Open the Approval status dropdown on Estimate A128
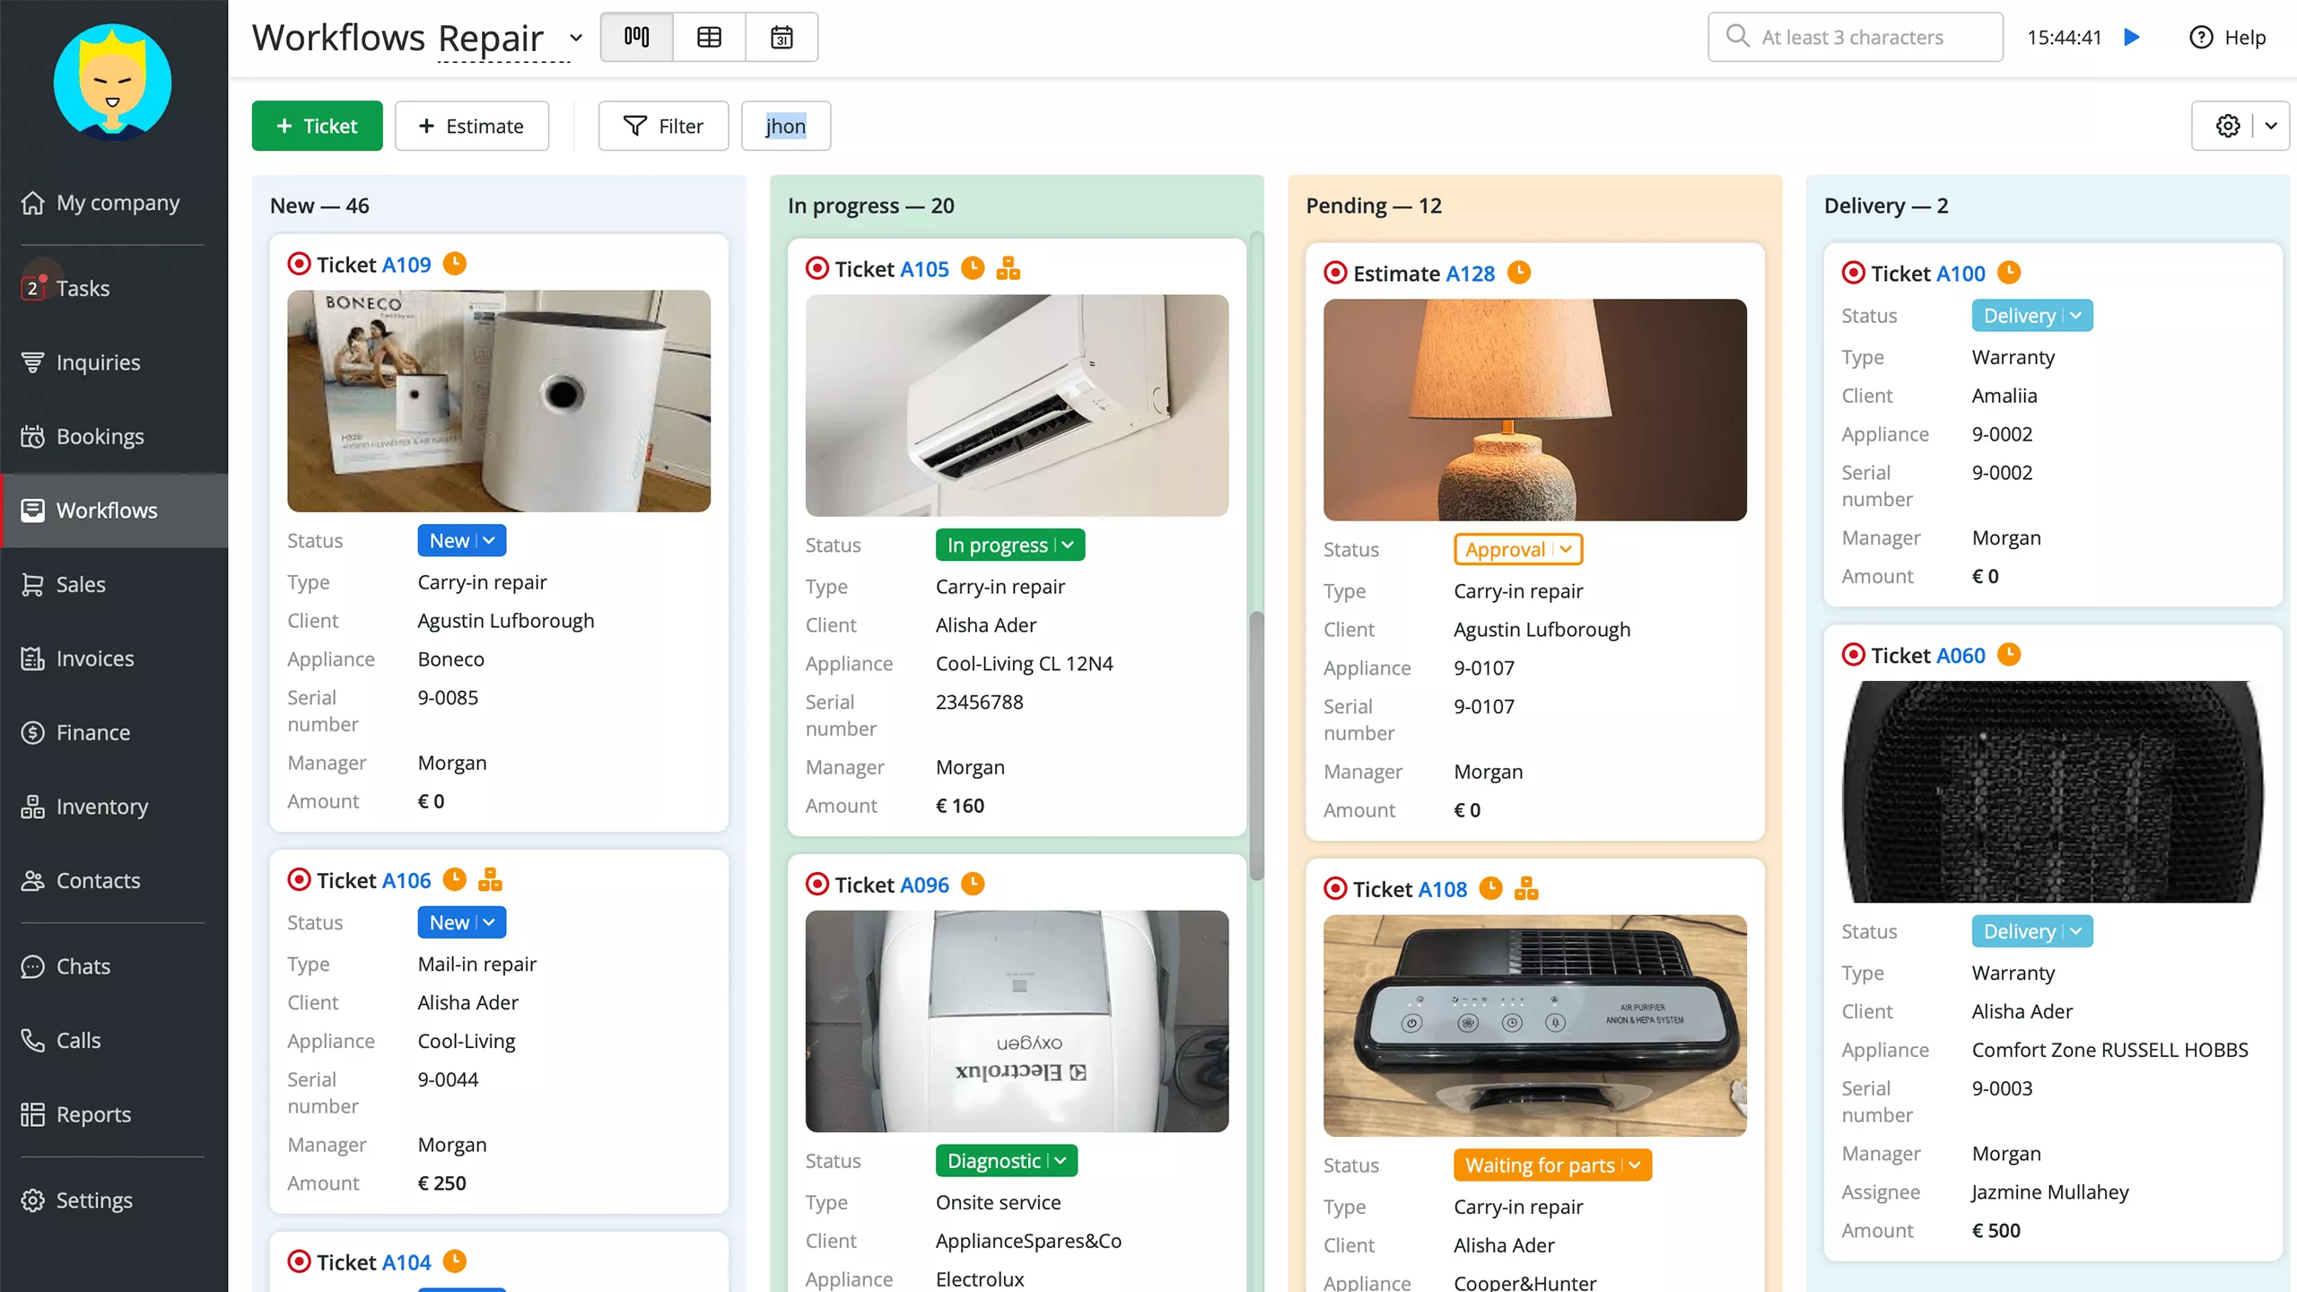The image size is (2297, 1292). (x=1517, y=548)
